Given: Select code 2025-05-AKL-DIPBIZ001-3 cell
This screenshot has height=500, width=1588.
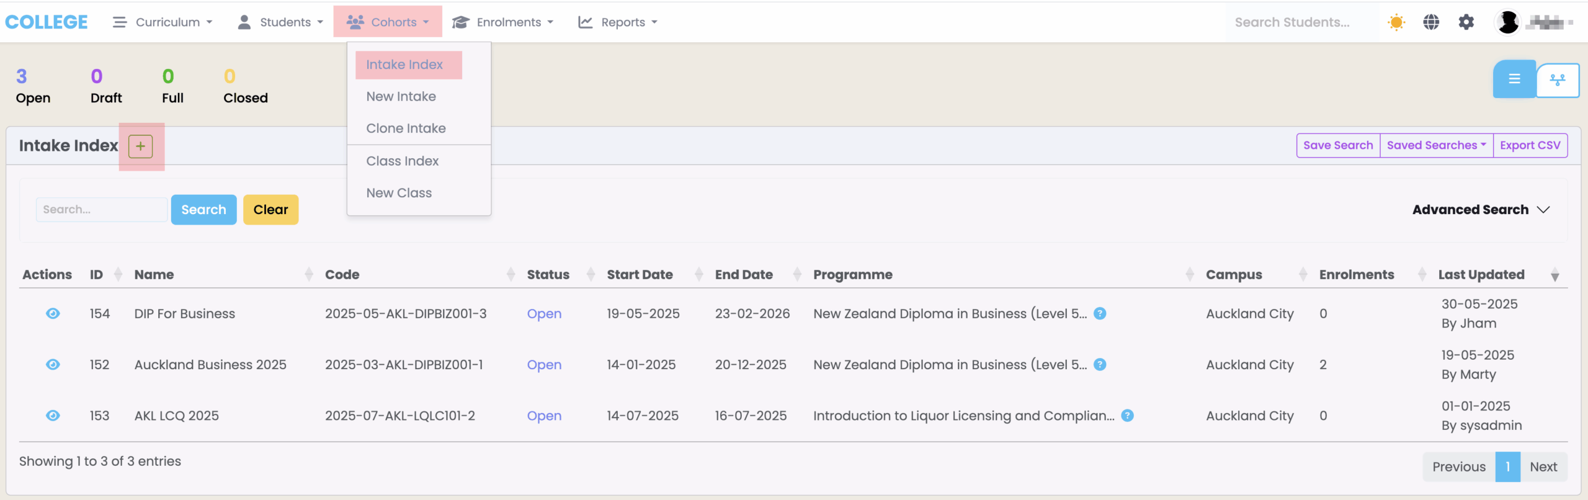Looking at the screenshot, I should pyautogui.click(x=406, y=314).
